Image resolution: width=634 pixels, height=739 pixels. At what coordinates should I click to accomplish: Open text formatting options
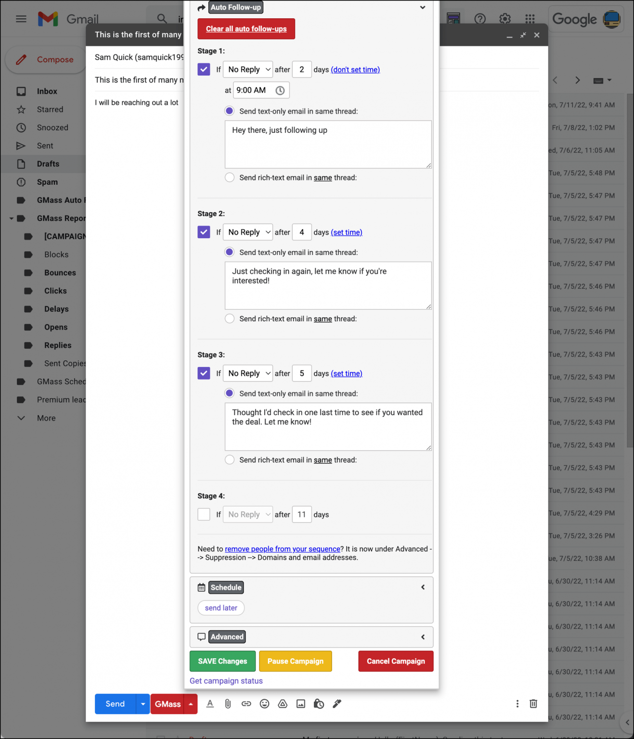point(210,703)
